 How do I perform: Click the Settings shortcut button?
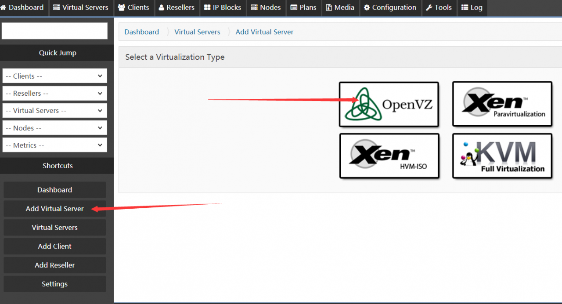55,284
